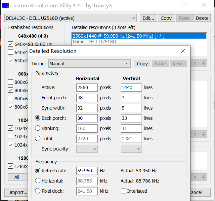
Task: Click the bottom section's move down arrow
Action: (203, 177)
